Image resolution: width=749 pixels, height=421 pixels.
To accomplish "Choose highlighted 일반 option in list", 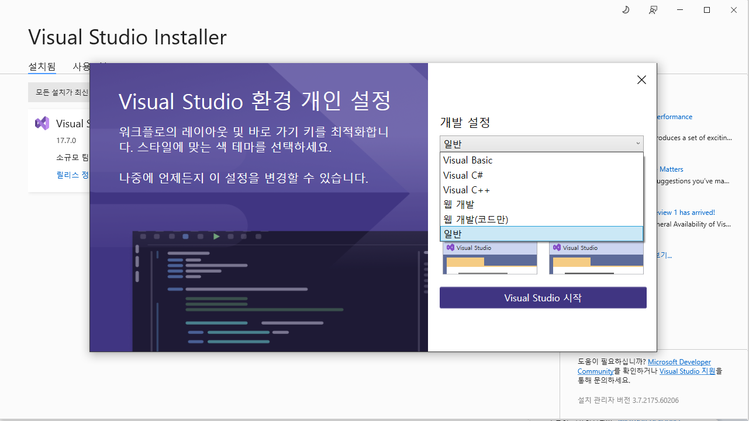I will [541, 234].
